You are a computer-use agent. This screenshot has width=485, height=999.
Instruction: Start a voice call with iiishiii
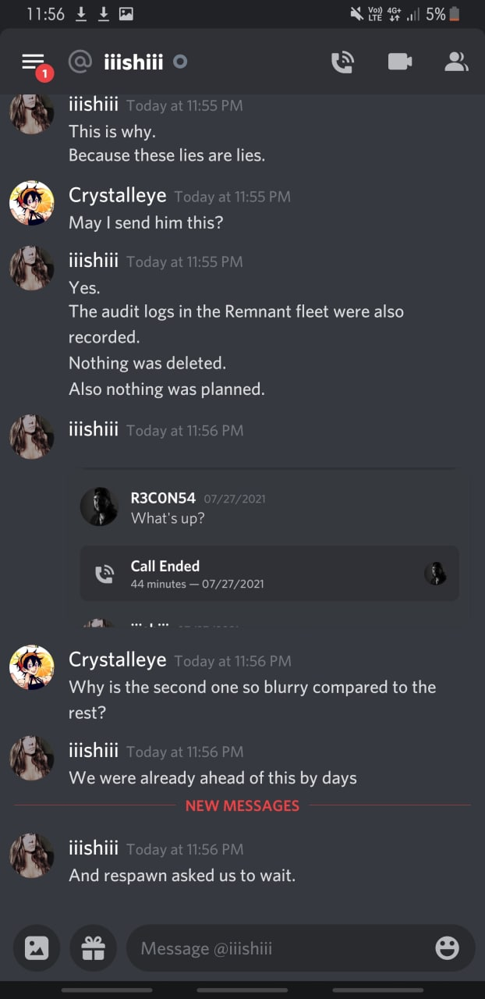(x=343, y=62)
